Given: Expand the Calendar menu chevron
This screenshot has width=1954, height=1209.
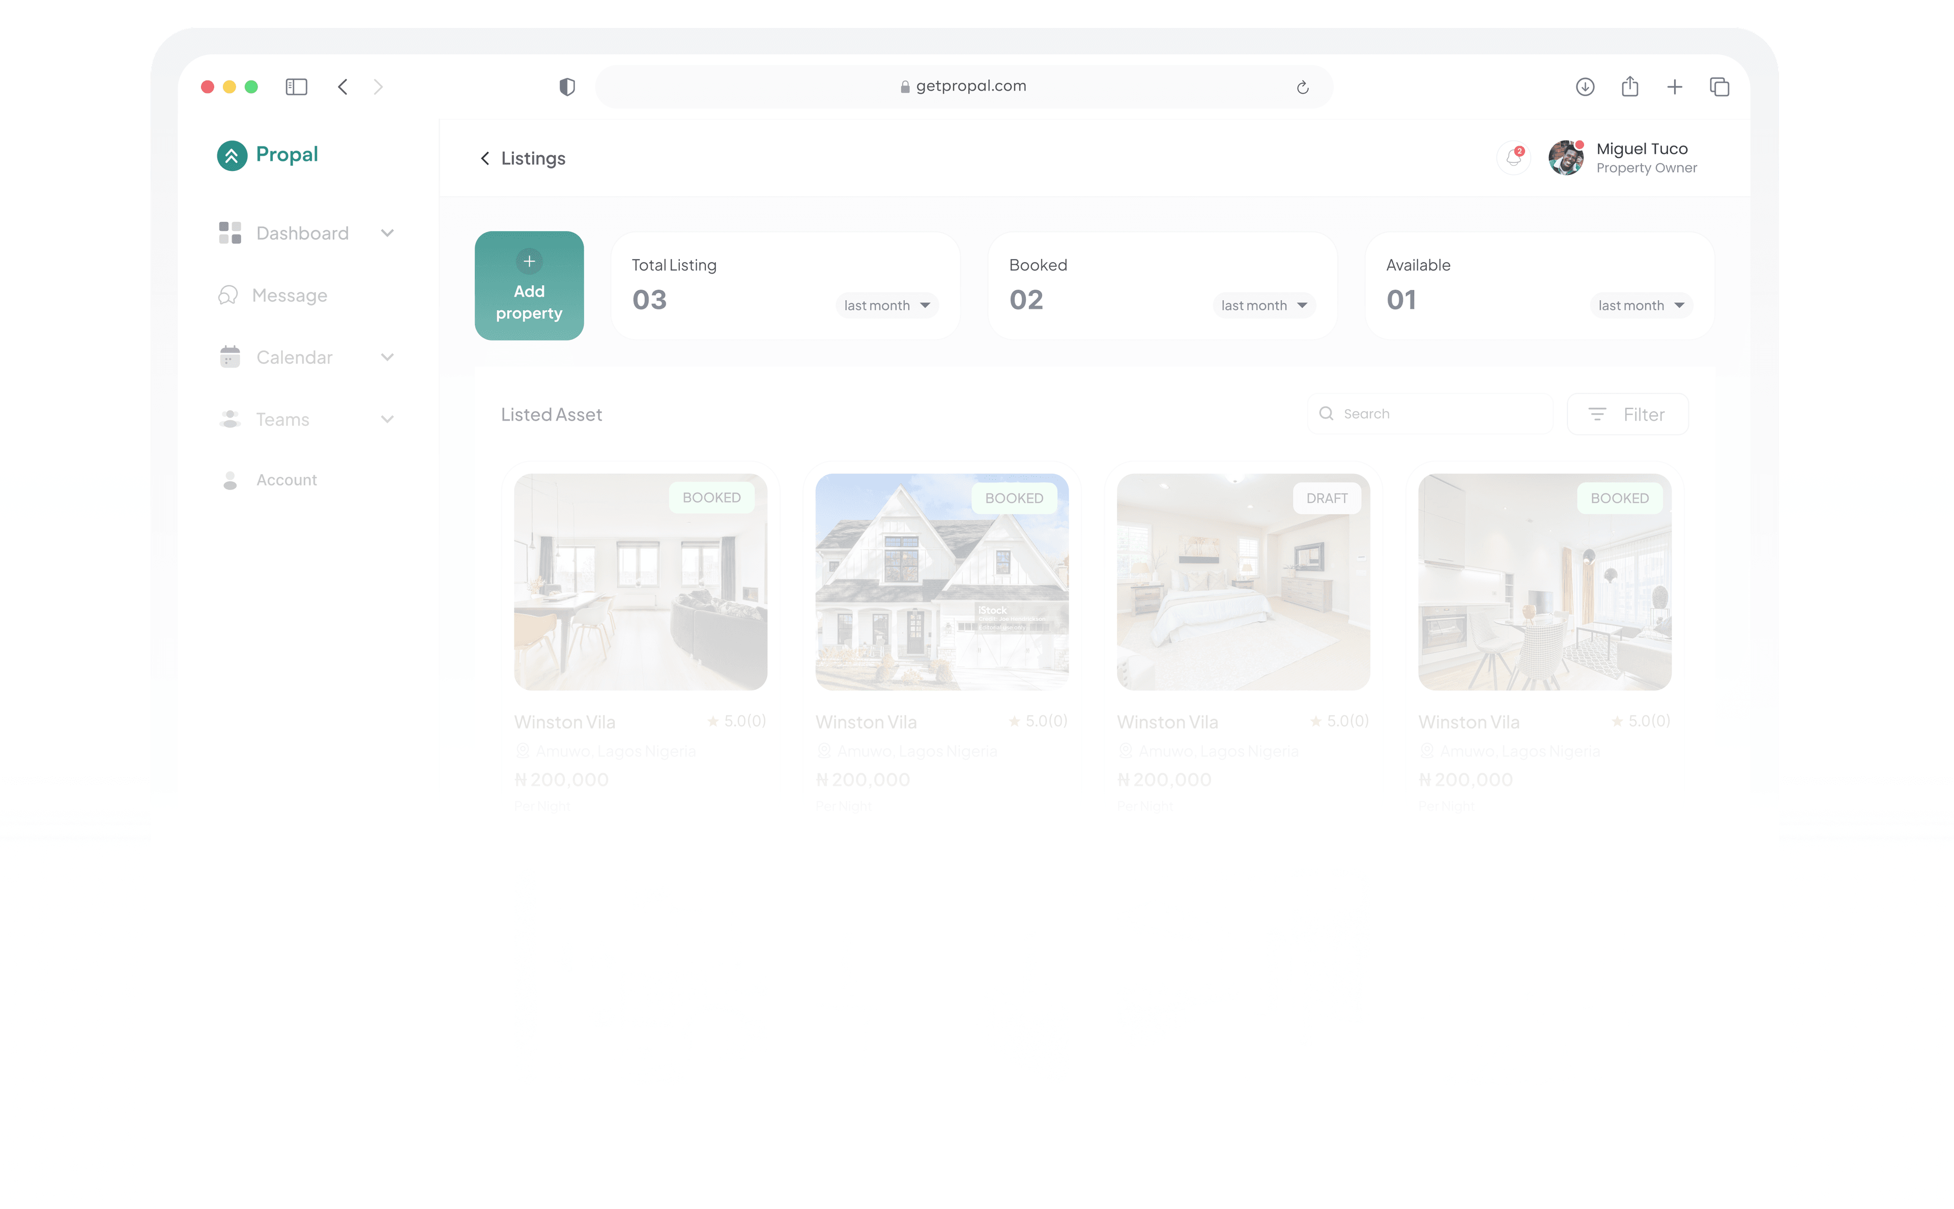Looking at the screenshot, I should tap(388, 357).
